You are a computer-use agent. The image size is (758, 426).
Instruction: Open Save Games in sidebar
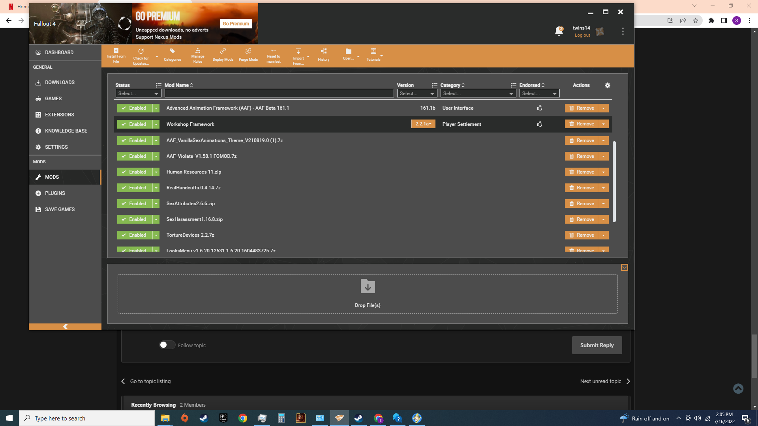point(65,209)
